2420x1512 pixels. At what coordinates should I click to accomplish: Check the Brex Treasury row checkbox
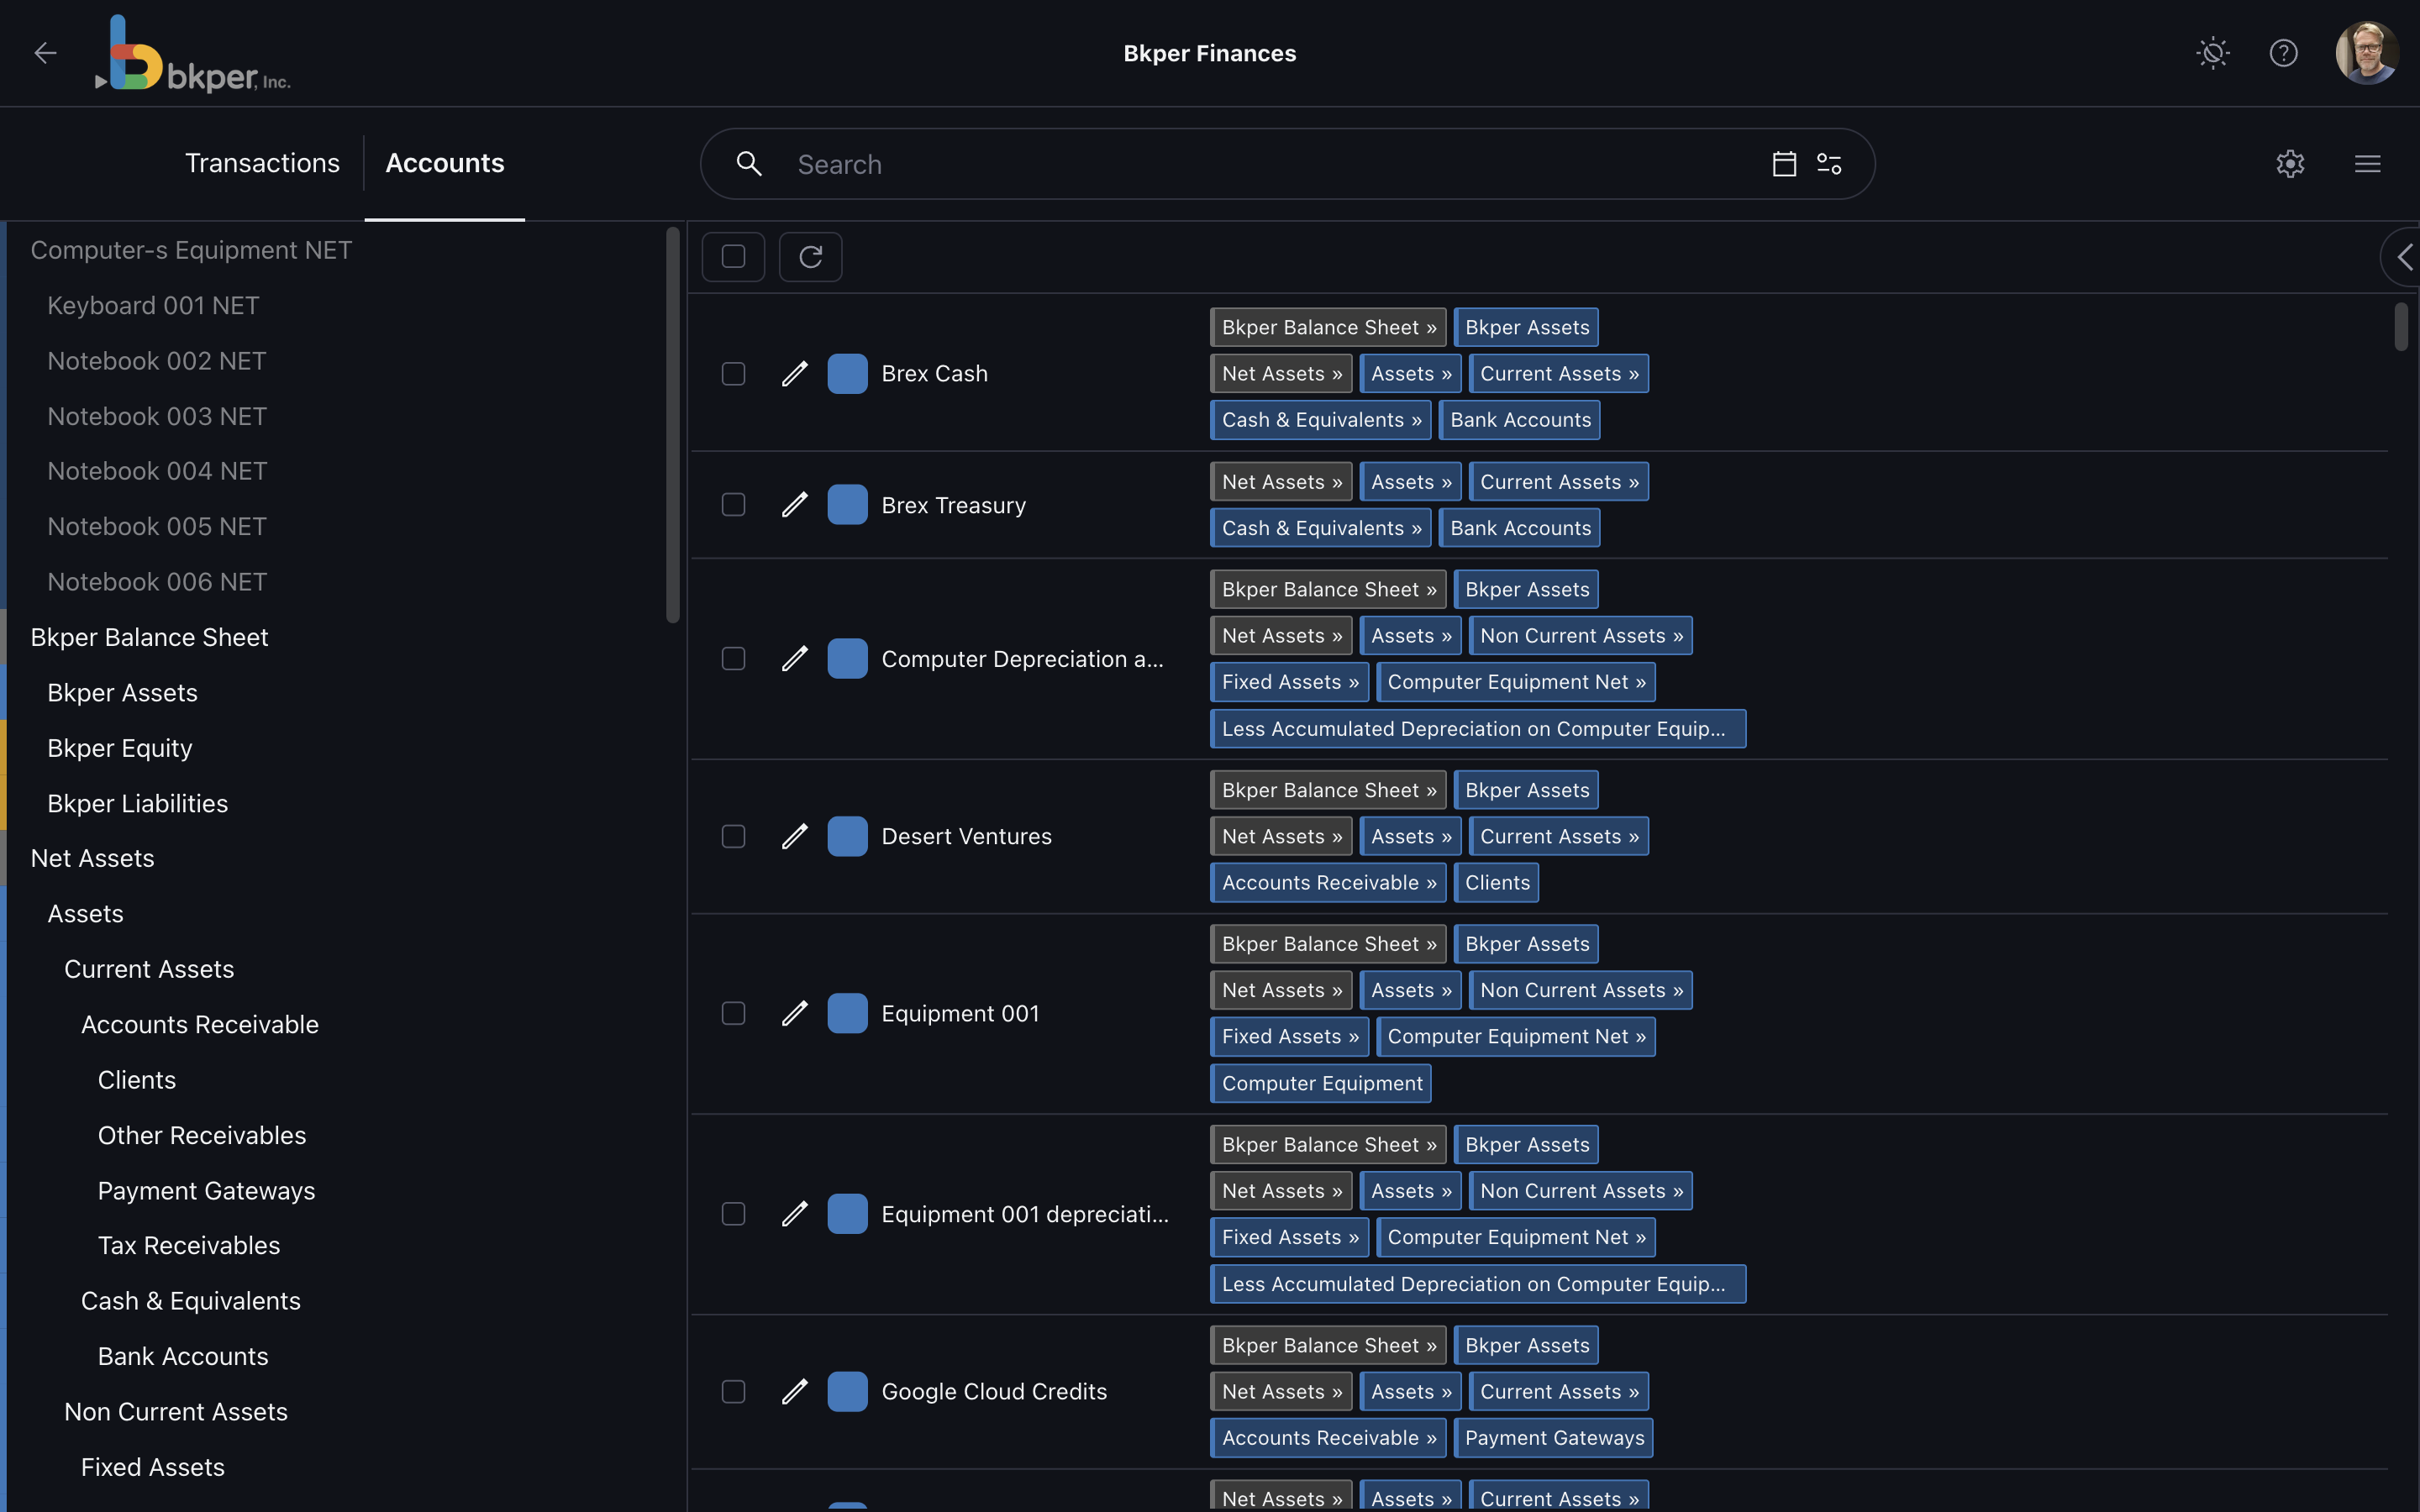[733, 505]
